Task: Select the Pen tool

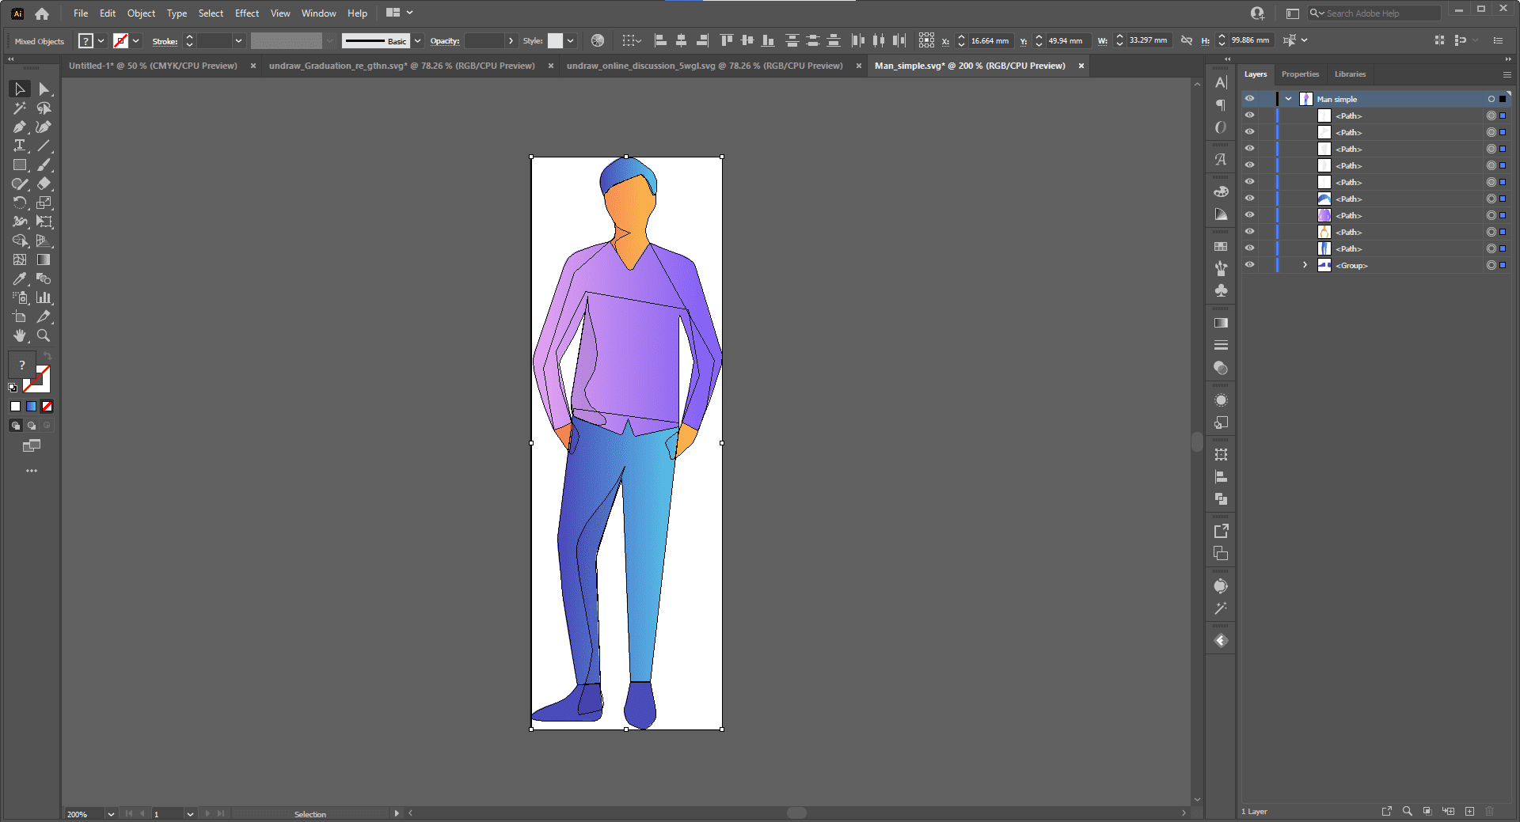Action: point(19,127)
